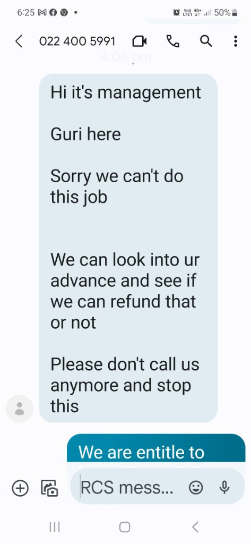The width and height of the screenshot is (251, 544).
Task: Tap the battery 50% indicator
Action: coord(226,13)
